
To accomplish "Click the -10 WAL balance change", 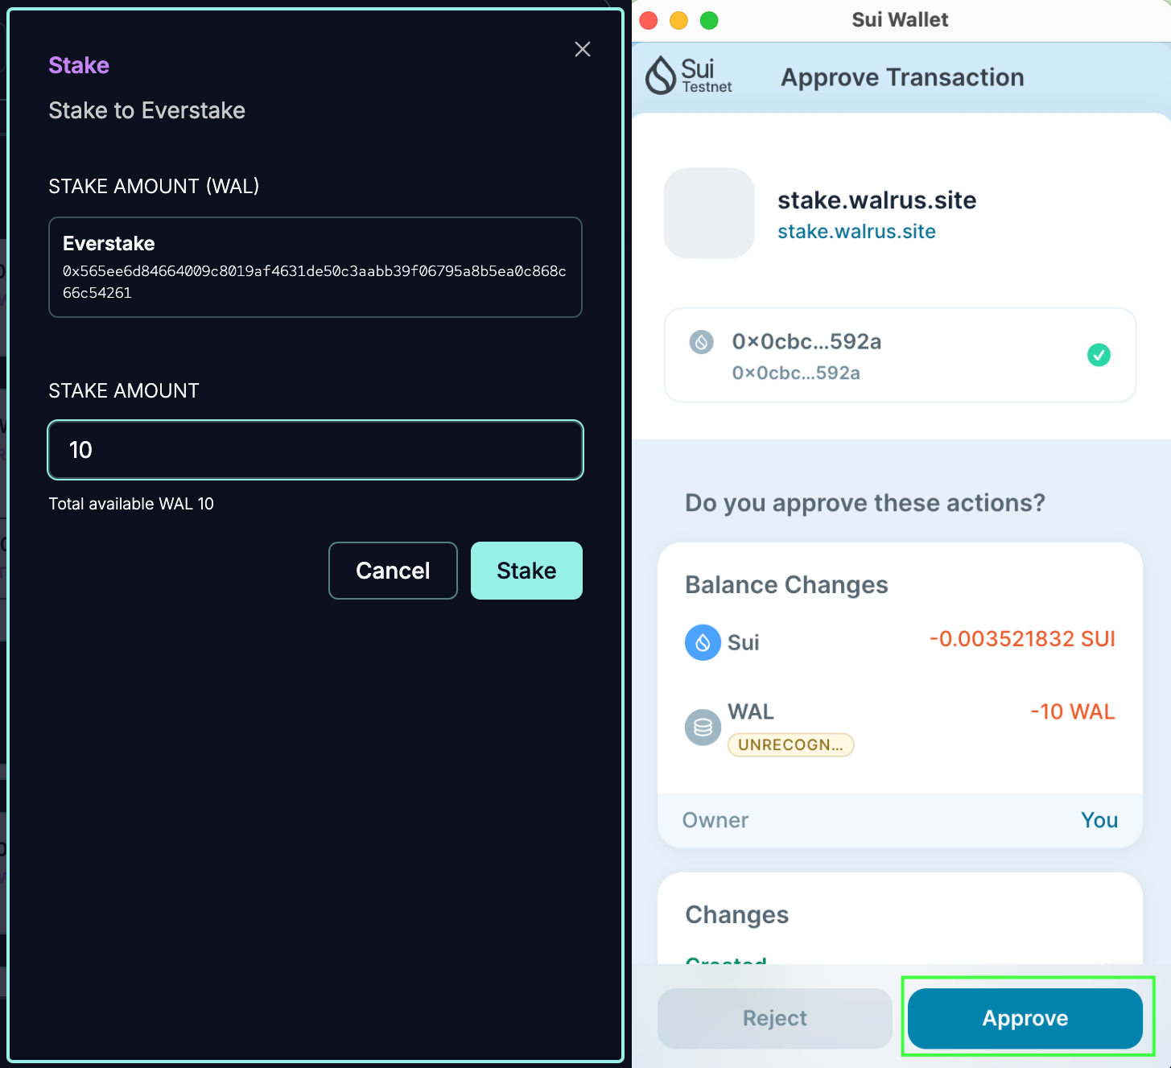I will [x=1073, y=711].
